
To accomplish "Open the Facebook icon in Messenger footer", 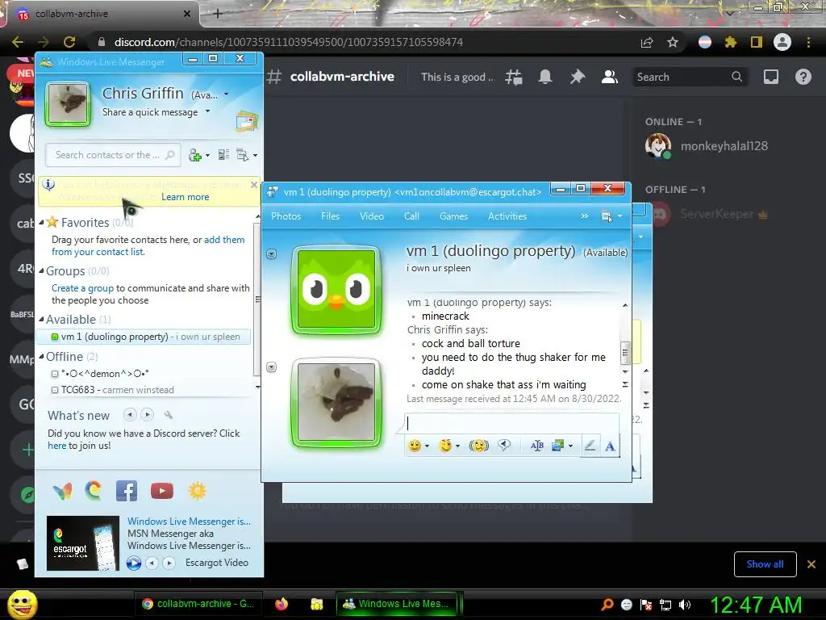I will tap(127, 492).
